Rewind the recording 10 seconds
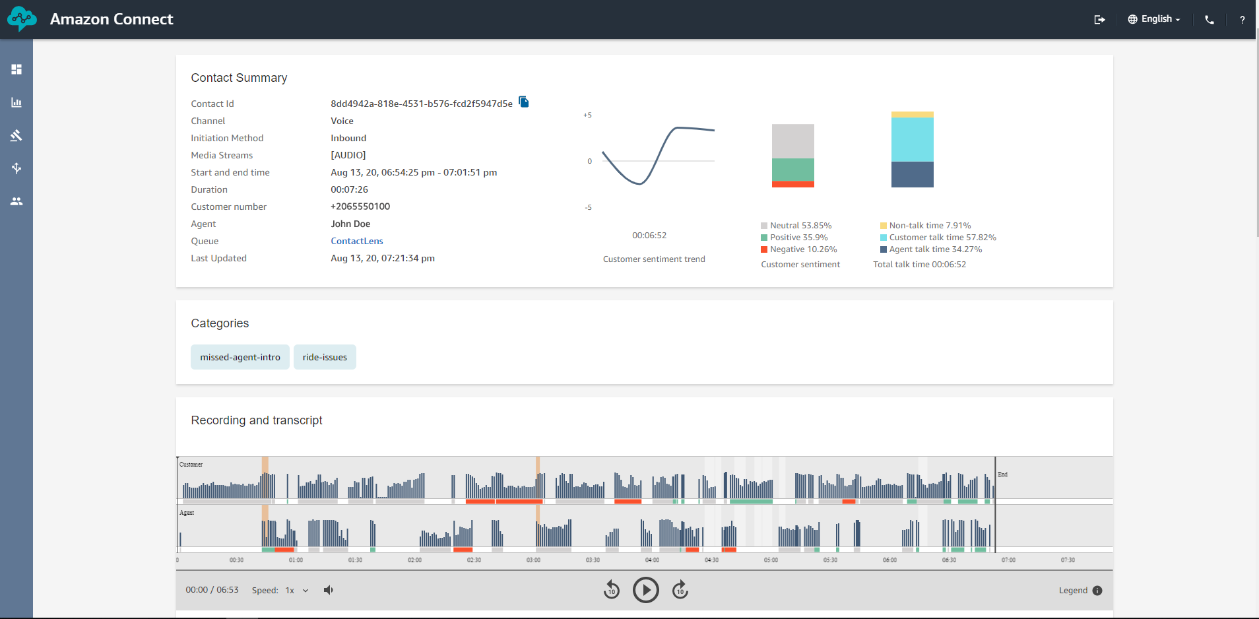This screenshot has height=619, width=1259. pos(611,589)
